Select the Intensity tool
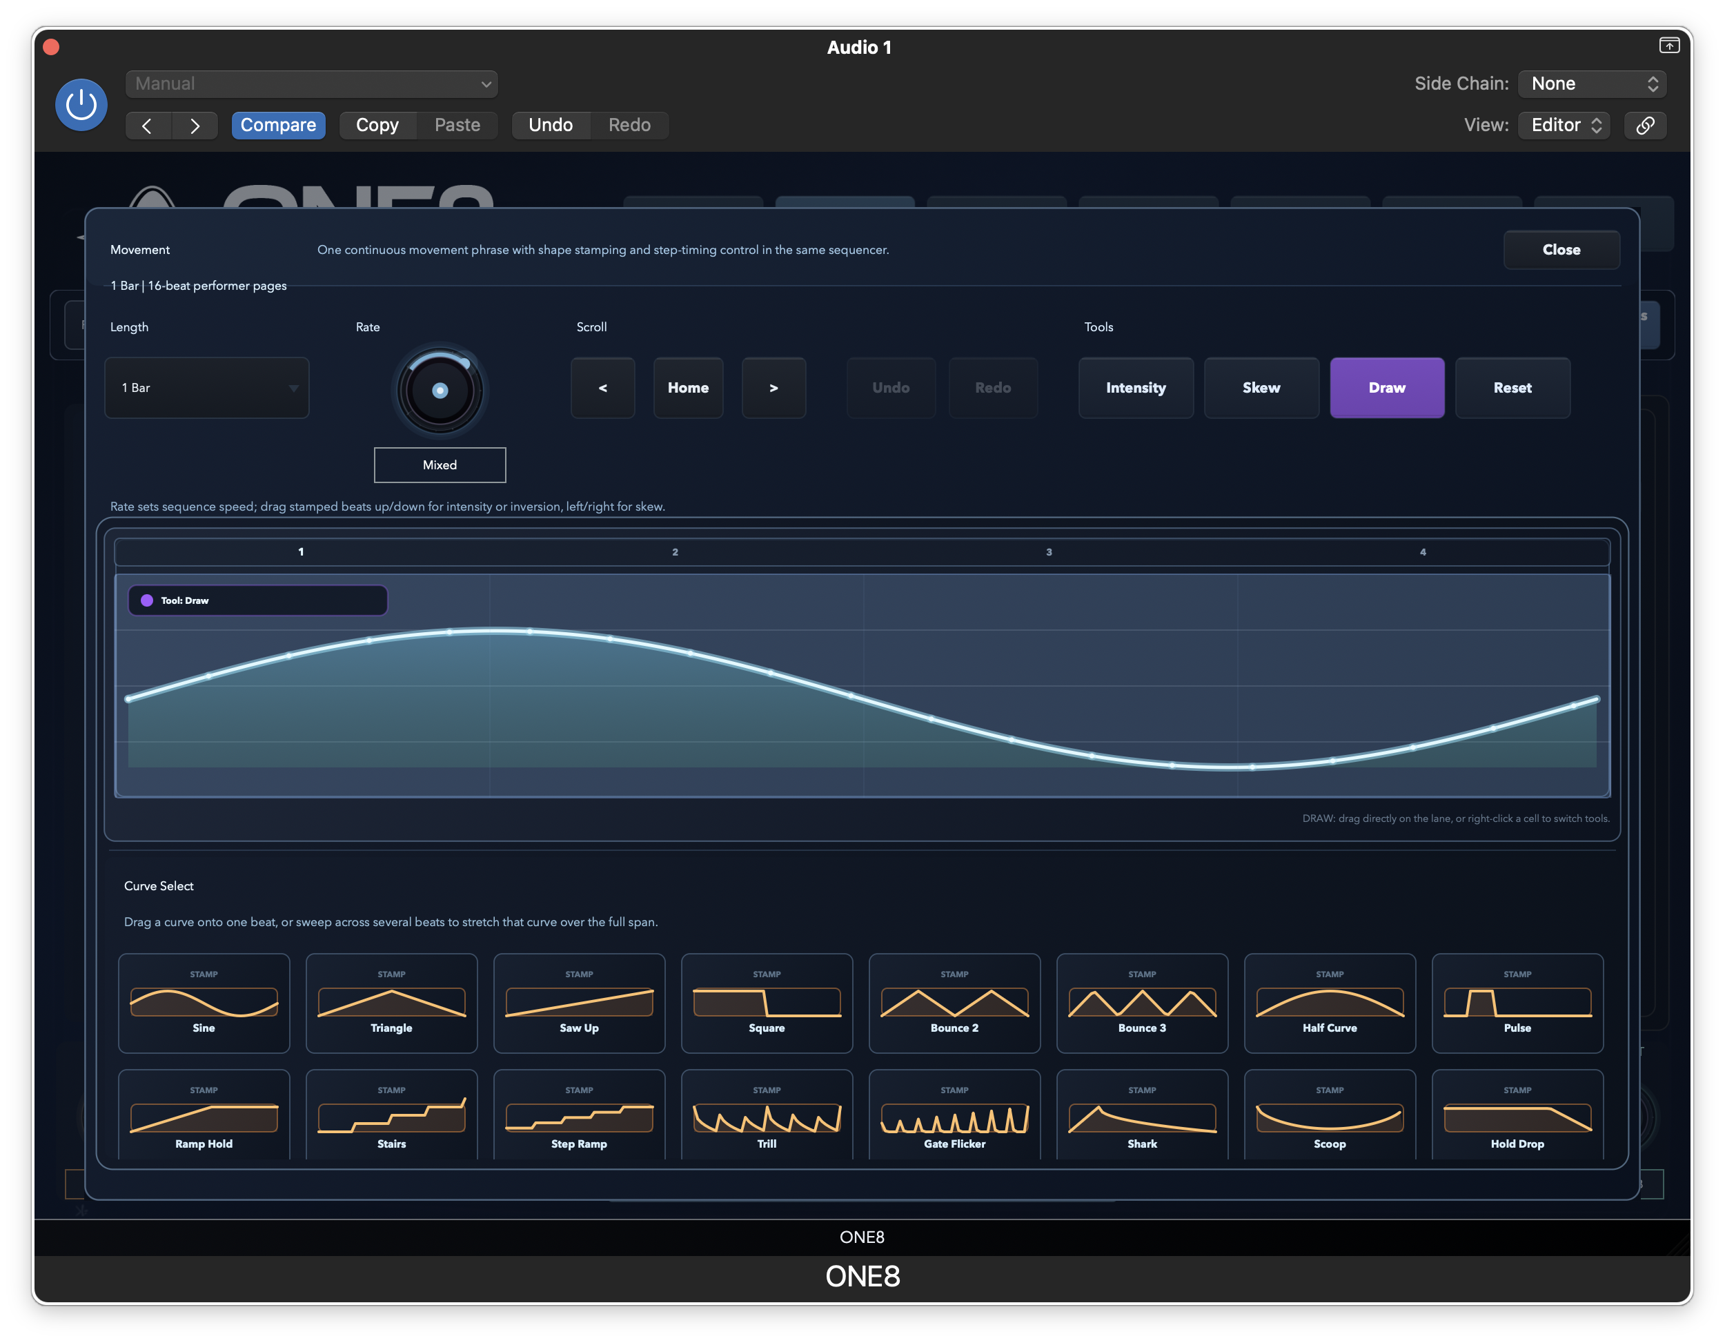Screen dimensions: 1725x1343 (1136, 388)
